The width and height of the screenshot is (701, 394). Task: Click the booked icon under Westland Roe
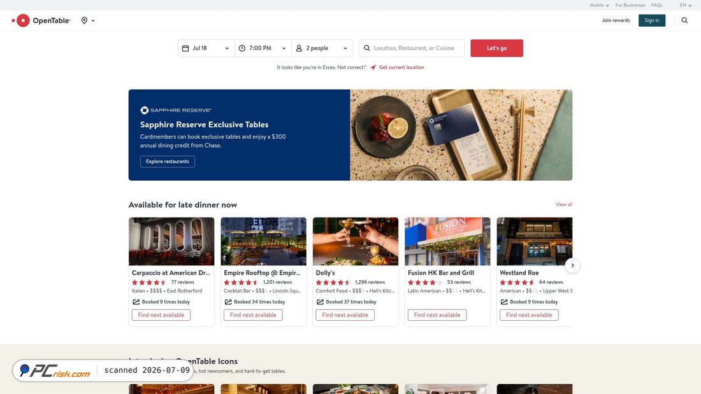504,302
